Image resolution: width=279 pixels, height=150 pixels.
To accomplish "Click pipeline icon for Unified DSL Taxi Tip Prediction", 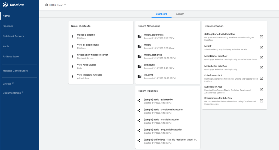I will coord(139,140).
